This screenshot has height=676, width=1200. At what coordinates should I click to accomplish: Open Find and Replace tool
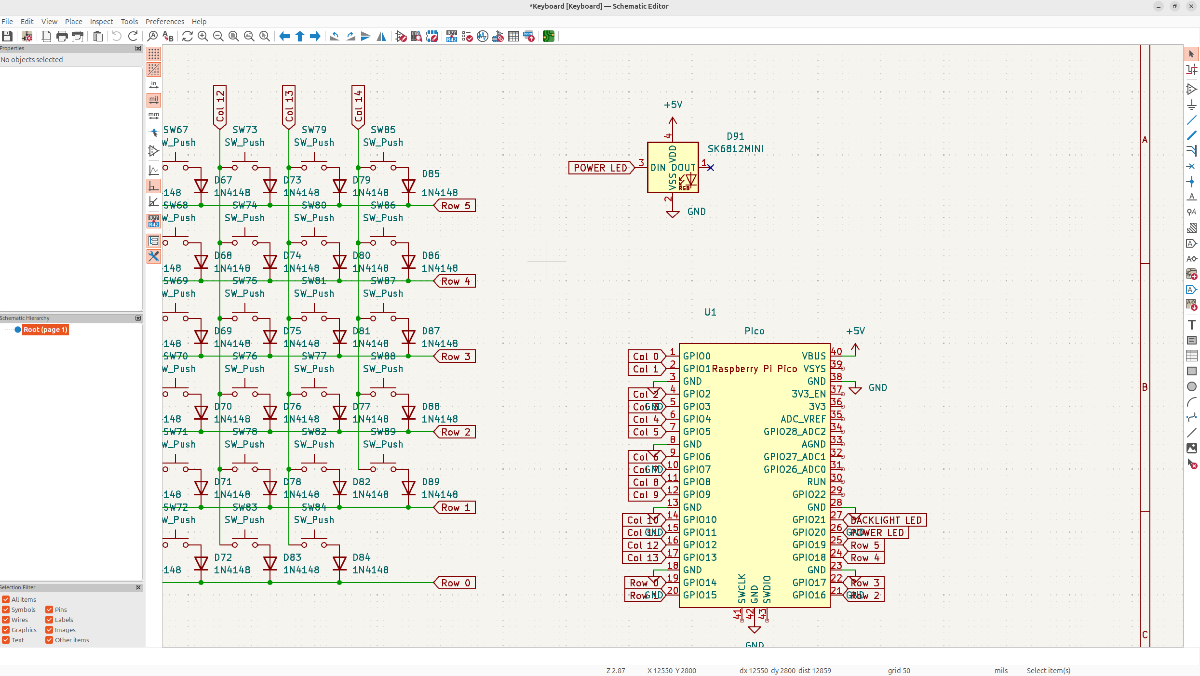[168, 36]
